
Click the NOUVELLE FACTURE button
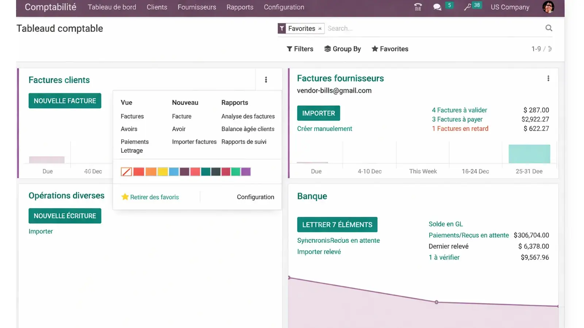point(65,101)
